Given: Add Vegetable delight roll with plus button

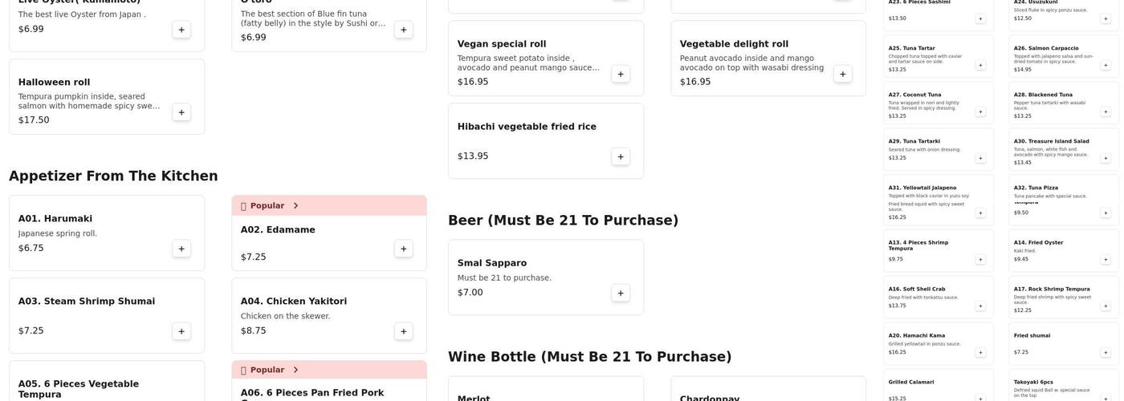Looking at the screenshot, I should point(843,74).
